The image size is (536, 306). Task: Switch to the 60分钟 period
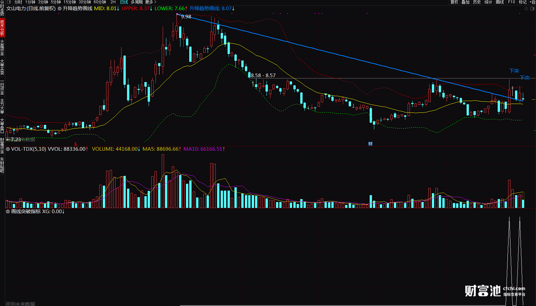(100, 2)
